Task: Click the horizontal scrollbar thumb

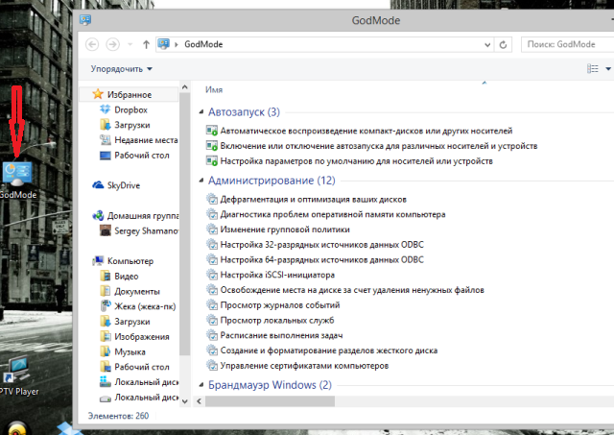Action: coord(270,401)
